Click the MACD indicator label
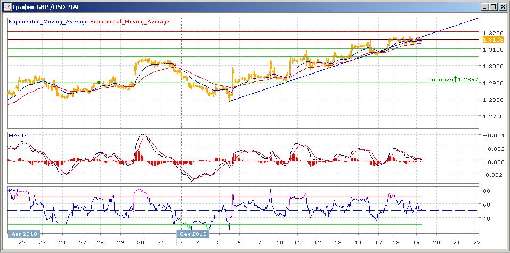 point(17,136)
